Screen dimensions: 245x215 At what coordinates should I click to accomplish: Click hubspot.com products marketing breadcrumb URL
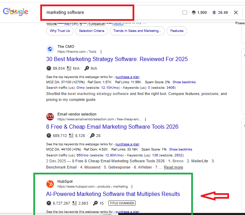pos(93,187)
